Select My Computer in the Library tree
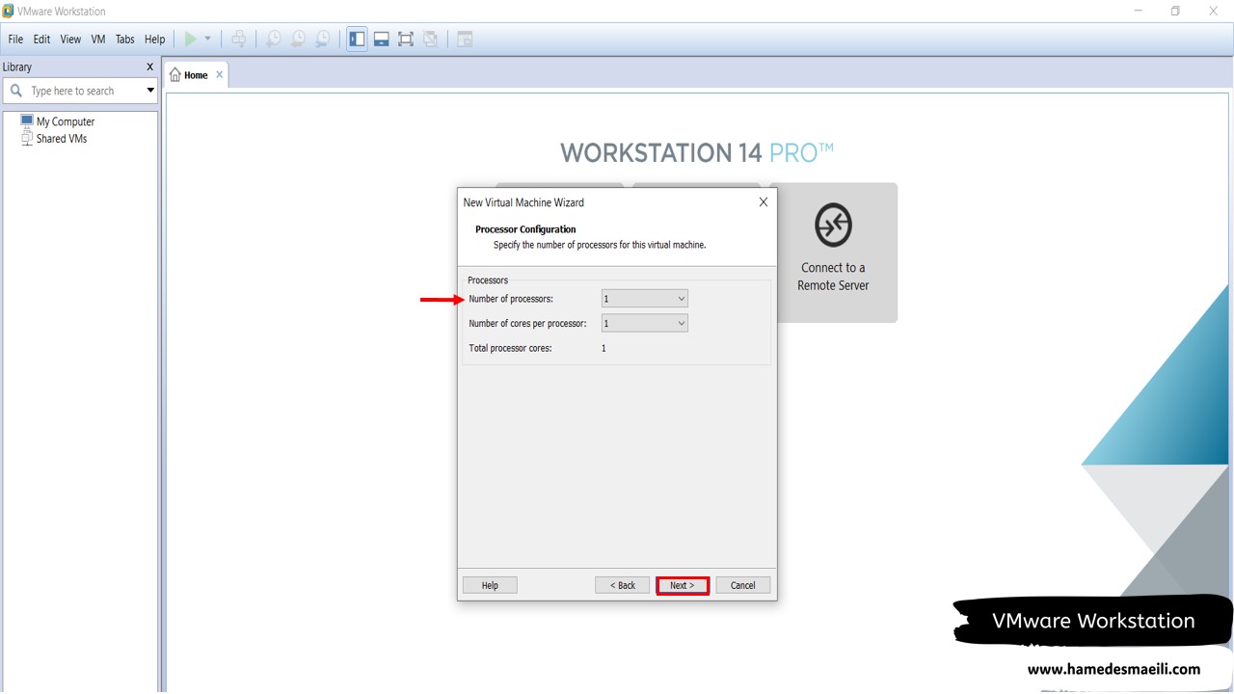The image size is (1234, 694). (66, 121)
